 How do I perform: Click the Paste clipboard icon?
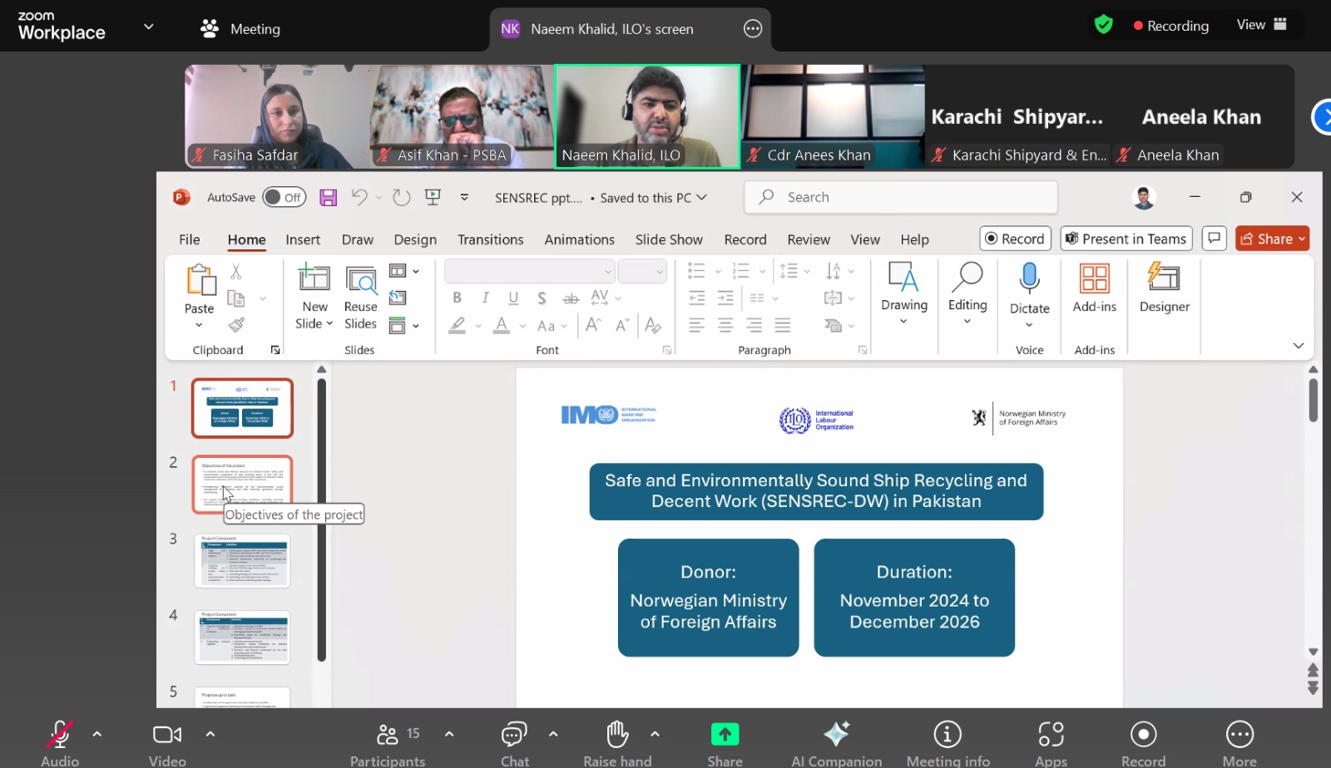[x=200, y=280]
